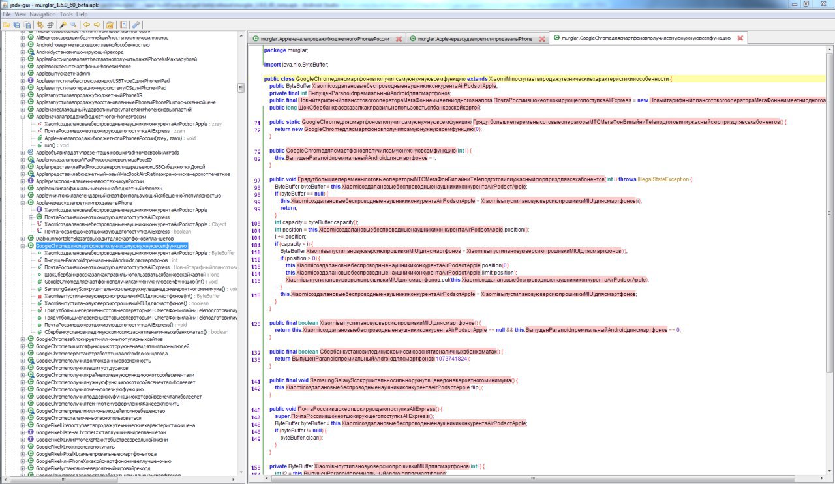Select the ШокСбербанкрассказал : long field in tree
Viewport: 835px width, 484px height.
tap(133, 274)
